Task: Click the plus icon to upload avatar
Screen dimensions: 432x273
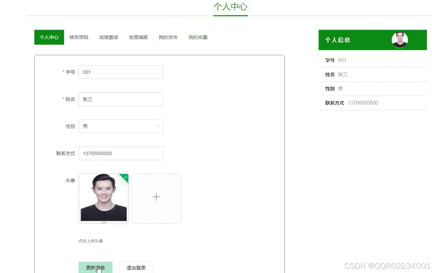Action: (x=156, y=197)
